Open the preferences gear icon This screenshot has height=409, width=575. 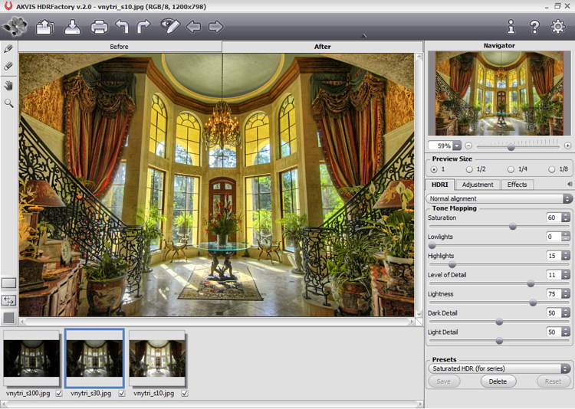click(557, 27)
